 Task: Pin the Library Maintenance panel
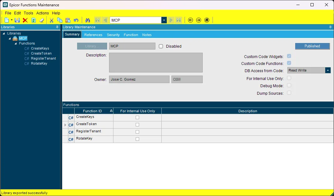pos(330,27)
